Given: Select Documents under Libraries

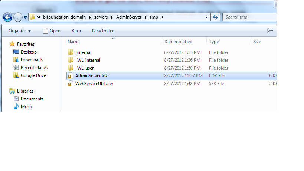Looking at the screenshot, I should tap(32, 99).
